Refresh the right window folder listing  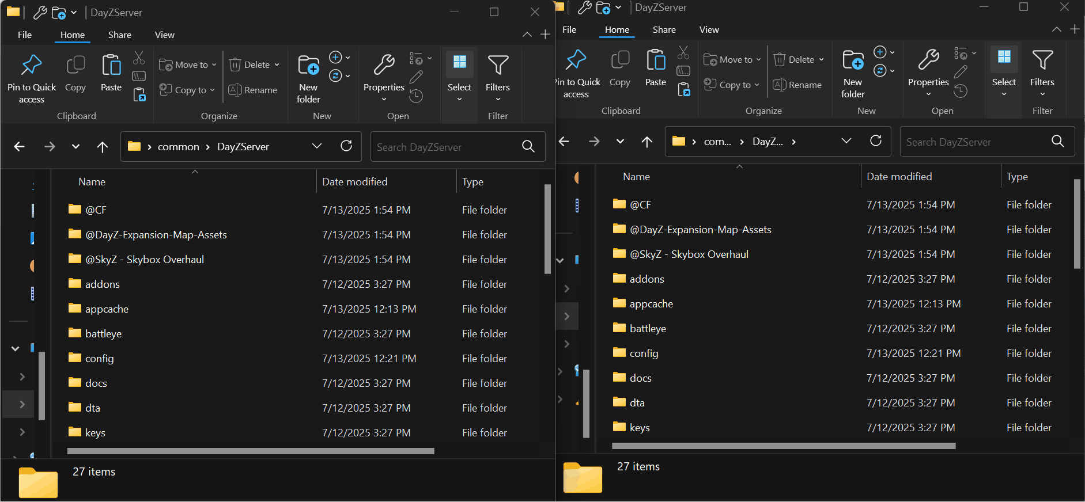click(875, 141)
